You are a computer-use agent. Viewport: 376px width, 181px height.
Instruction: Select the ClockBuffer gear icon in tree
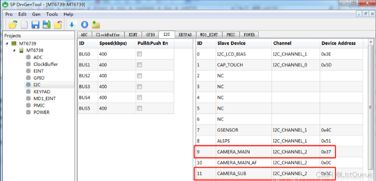coord(29,64)
